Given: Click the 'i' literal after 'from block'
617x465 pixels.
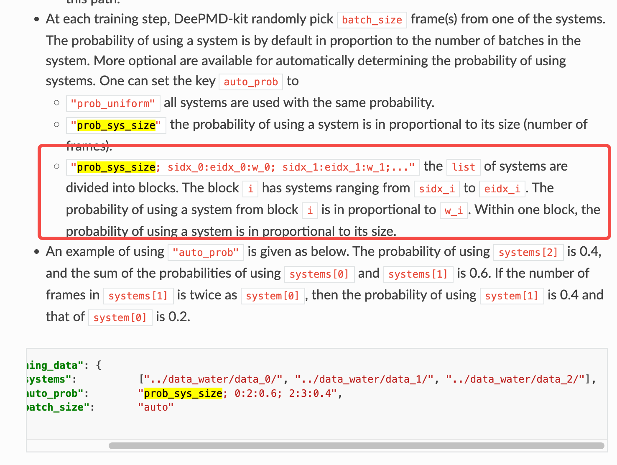Looking at the screenshot, I should coord(310,210).
